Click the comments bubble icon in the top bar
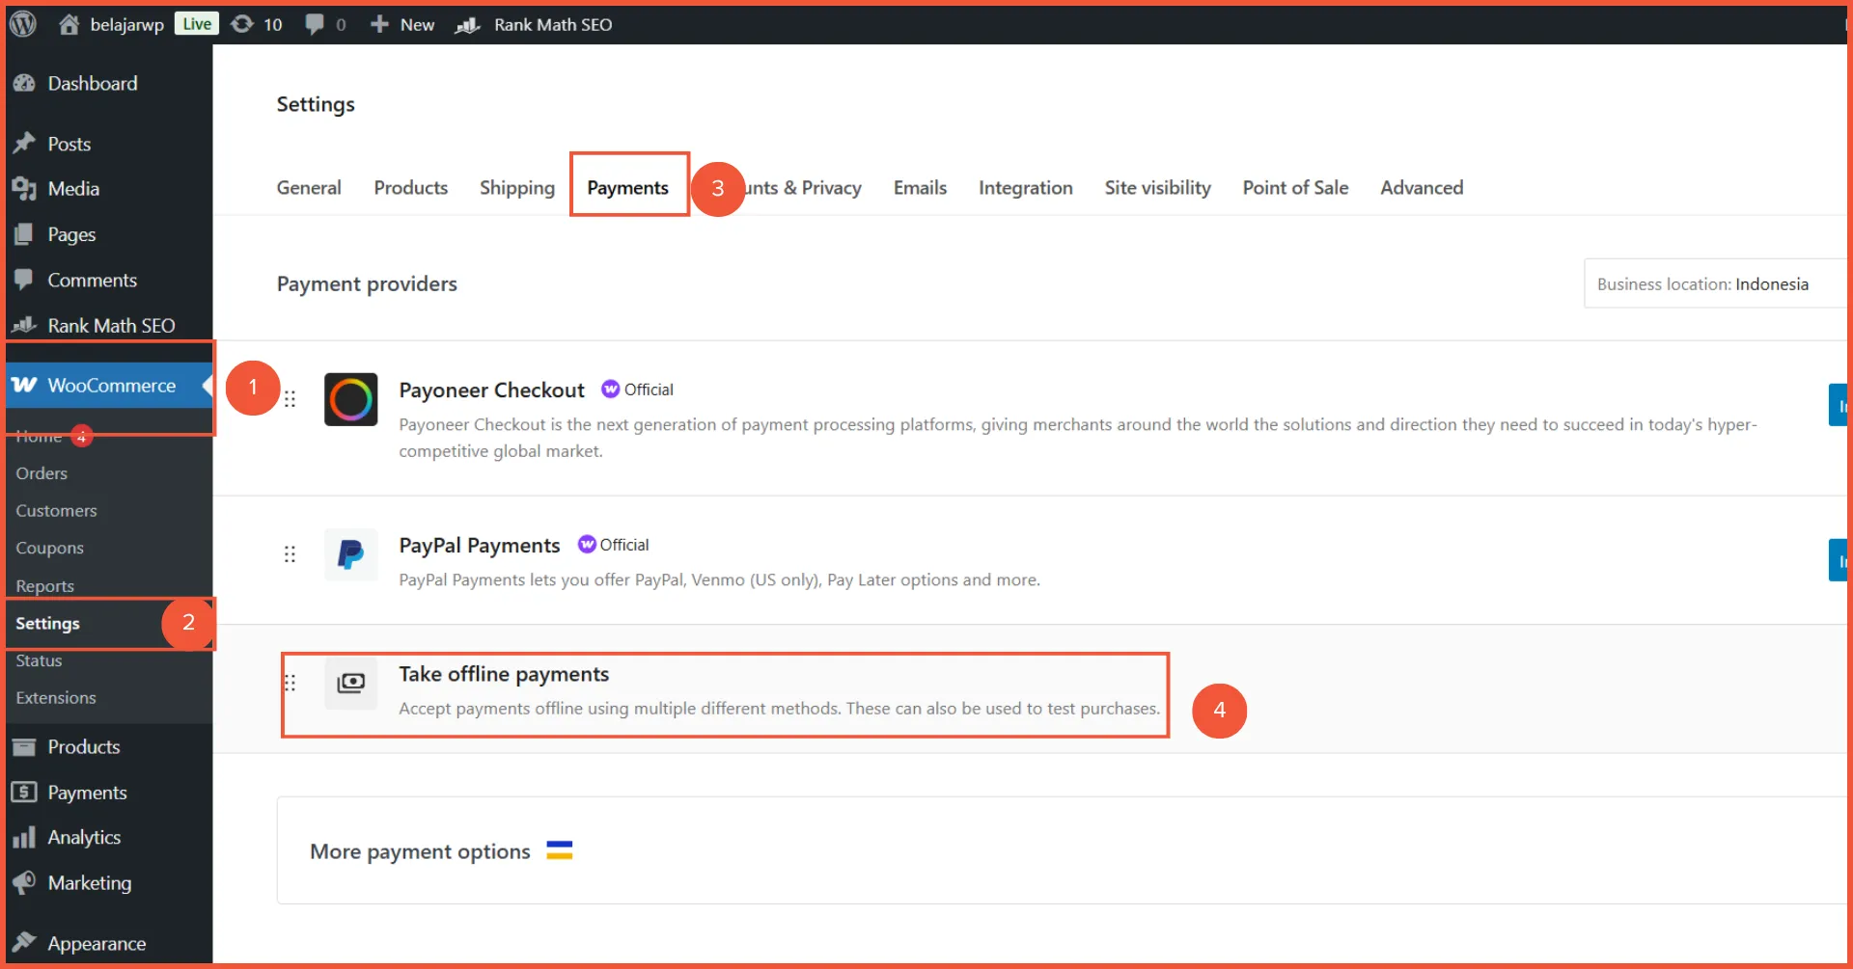The width and height of the screenshot is (1853, 969). click(x=314, y=24)
